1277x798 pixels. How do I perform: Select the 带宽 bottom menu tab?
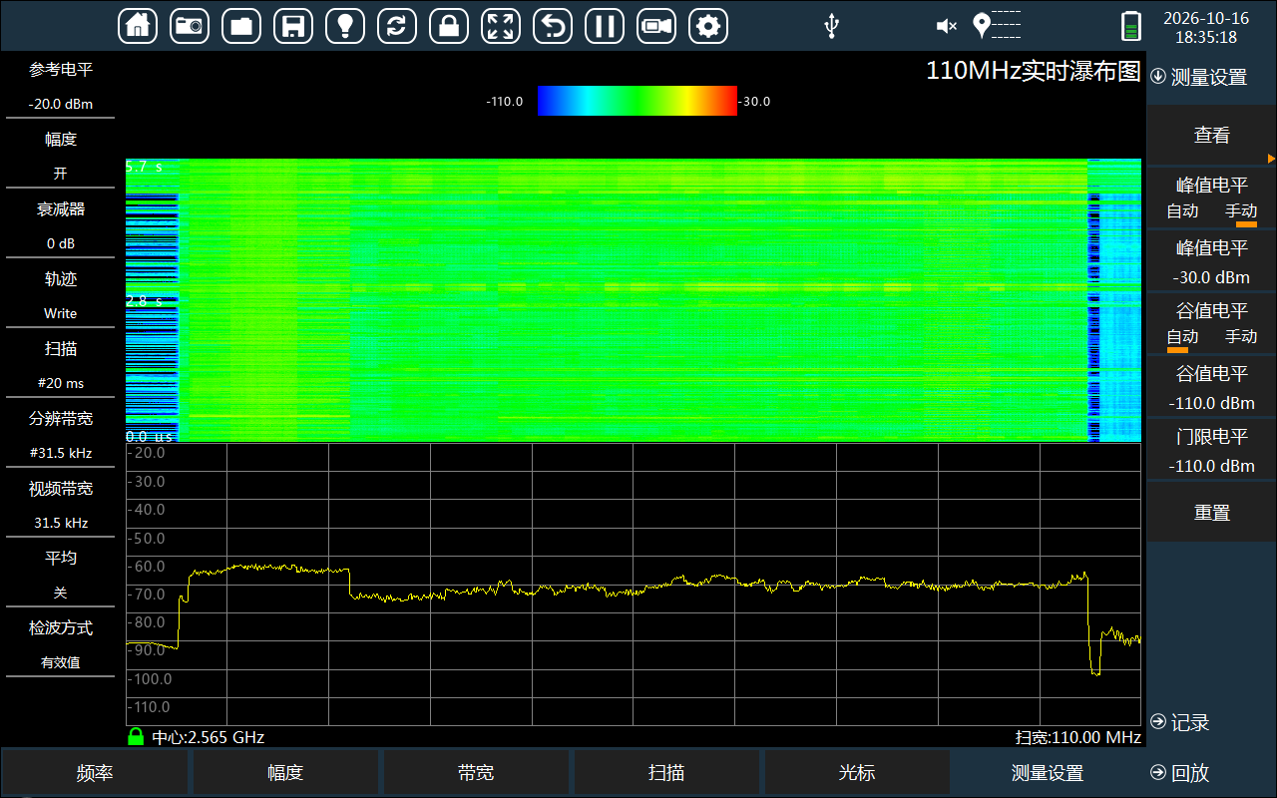476,773
